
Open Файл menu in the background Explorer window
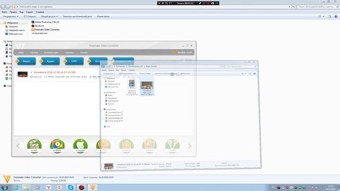pyautogui.click(x=4, y=12)
